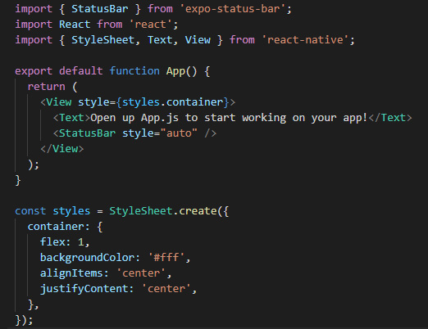Select the App function name
This screenshot has width=428, height=329.
point(175,71)
